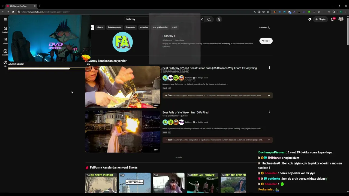Open the bearded man in truck Shorts thumbnail

[x=169, y=183]
